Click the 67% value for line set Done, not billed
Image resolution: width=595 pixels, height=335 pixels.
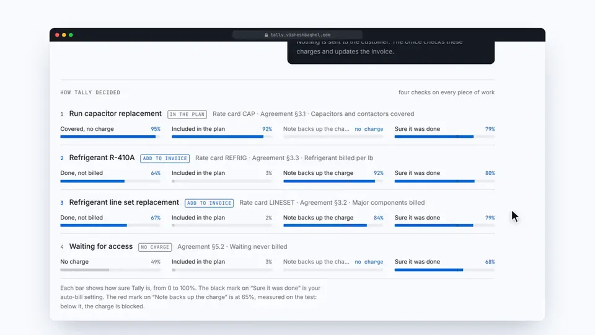tap(156, 218)
